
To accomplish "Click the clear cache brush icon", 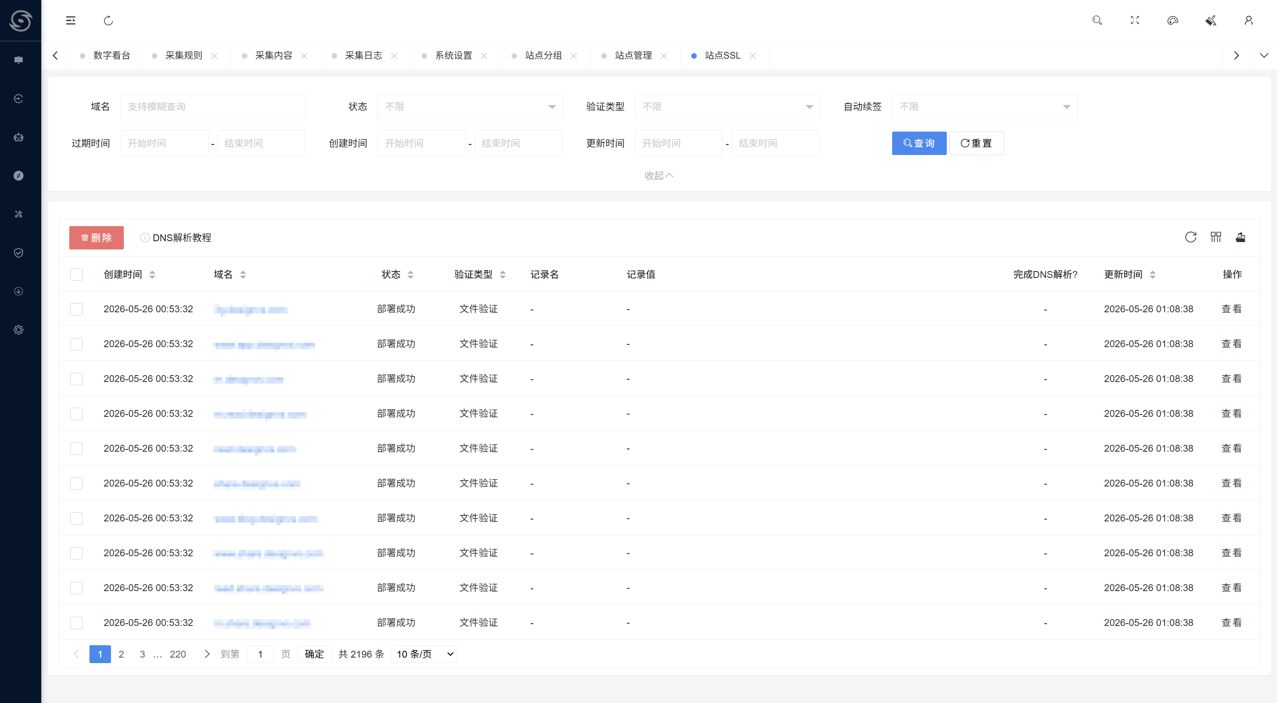I will 1210,20.
